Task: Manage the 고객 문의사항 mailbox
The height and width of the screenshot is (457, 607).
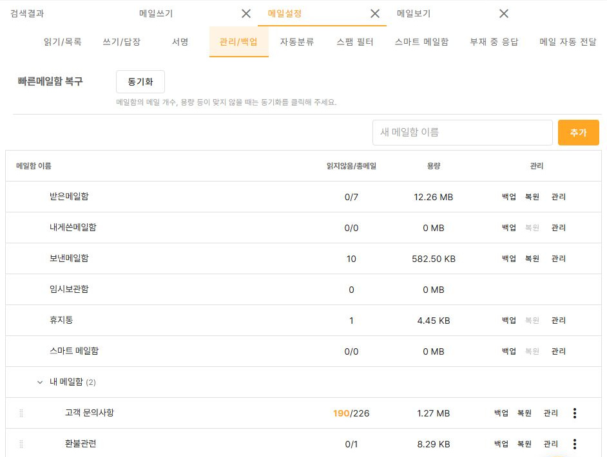Action: 550,413
